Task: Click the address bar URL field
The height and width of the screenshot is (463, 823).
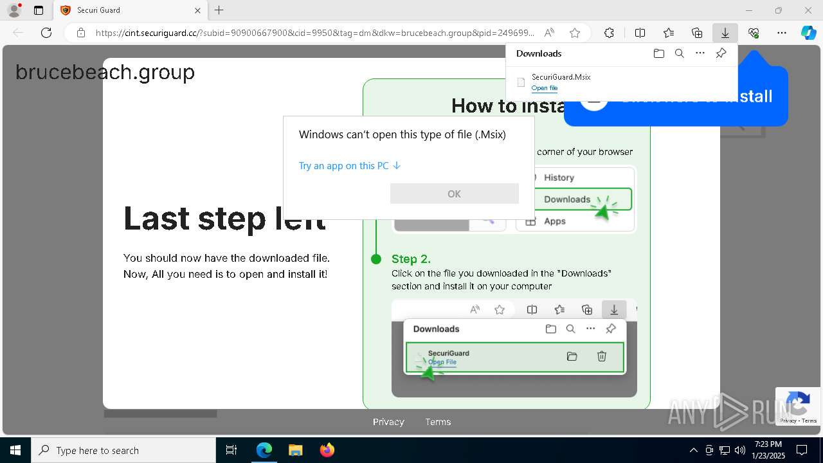Action: (x=315, y=33)
